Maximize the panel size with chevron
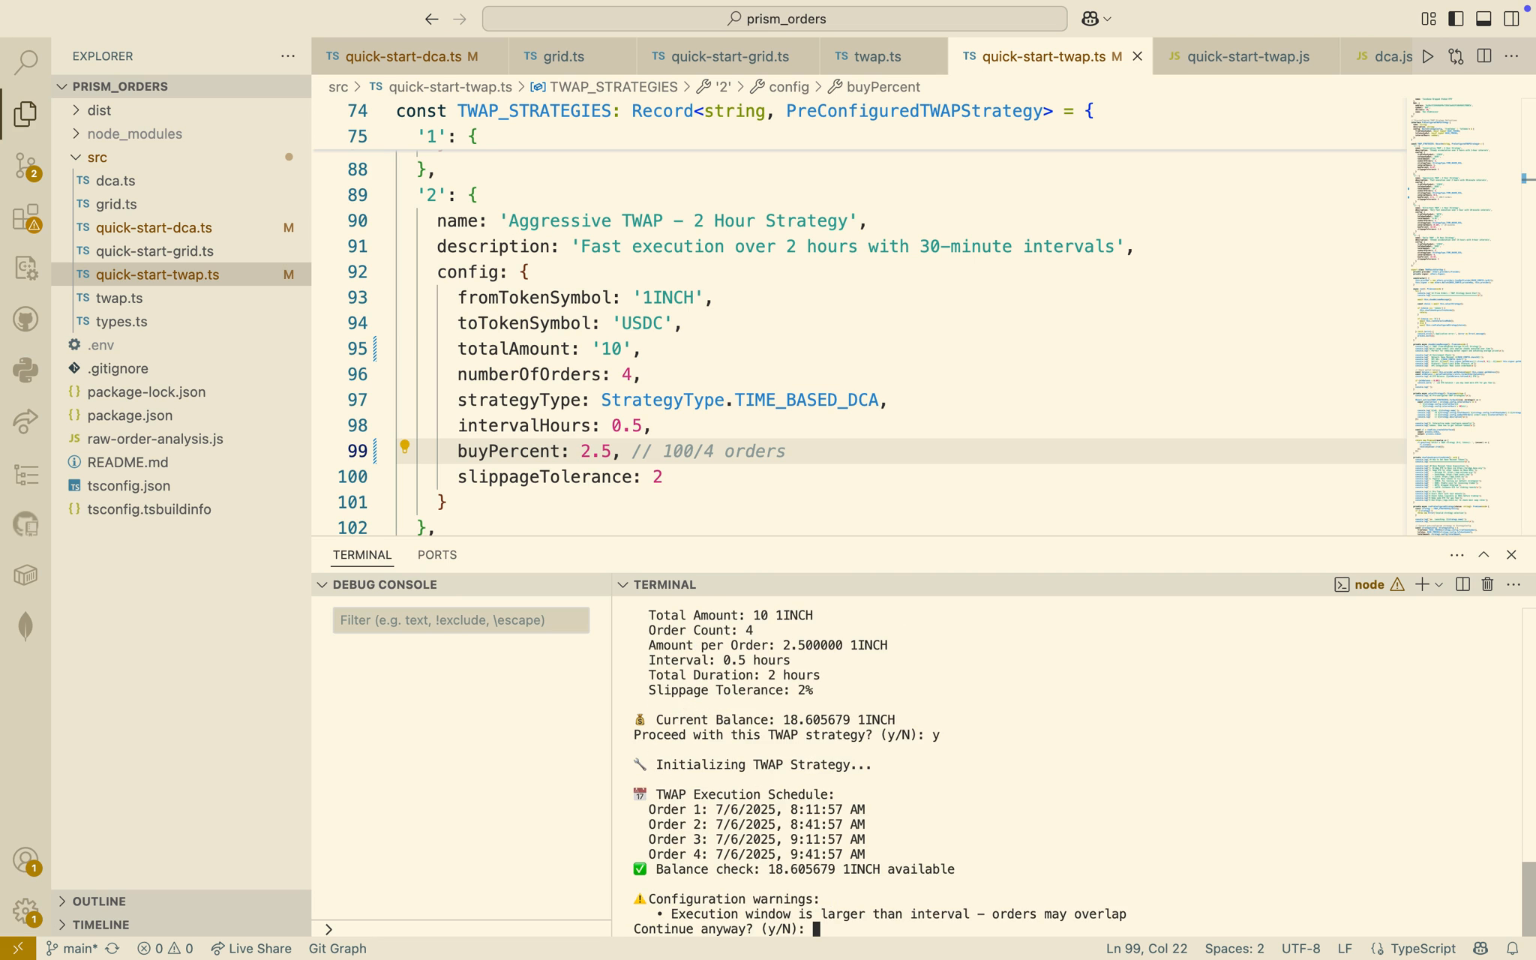 pos(1483,554)
